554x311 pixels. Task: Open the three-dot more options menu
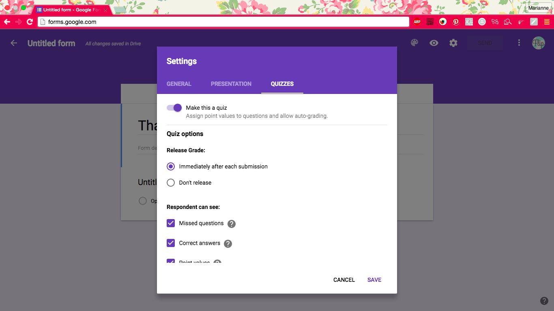[x=519, y=43]
